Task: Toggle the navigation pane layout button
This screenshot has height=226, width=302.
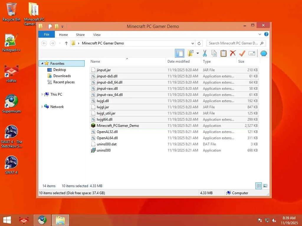Action: [x=180, y=53]
